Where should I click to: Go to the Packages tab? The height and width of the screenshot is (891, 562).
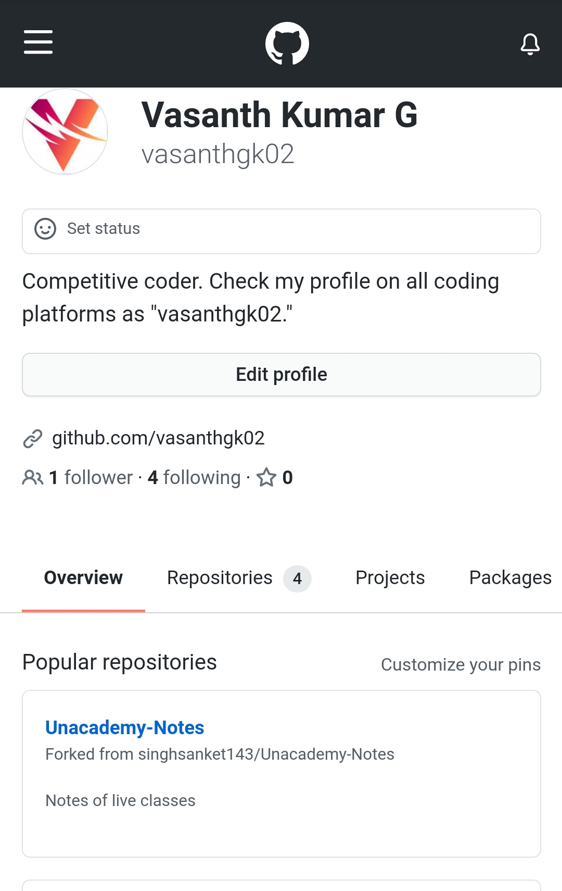coord(510,578)
